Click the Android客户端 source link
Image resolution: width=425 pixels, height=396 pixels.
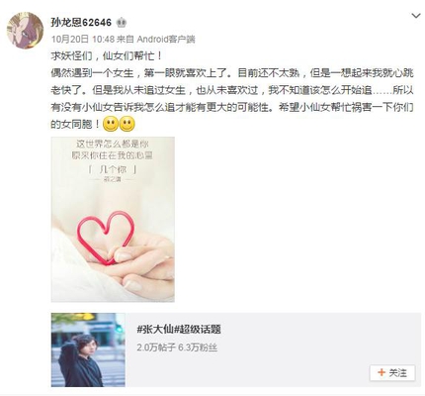166,40
